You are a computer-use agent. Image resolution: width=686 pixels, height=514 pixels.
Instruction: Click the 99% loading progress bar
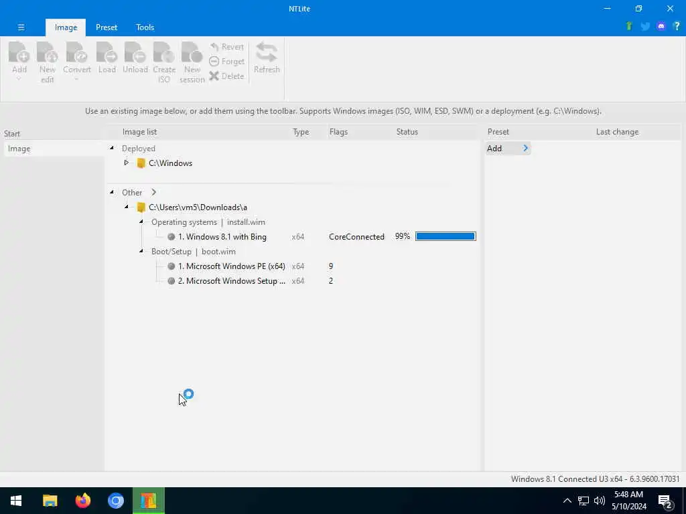coord(445,236)
